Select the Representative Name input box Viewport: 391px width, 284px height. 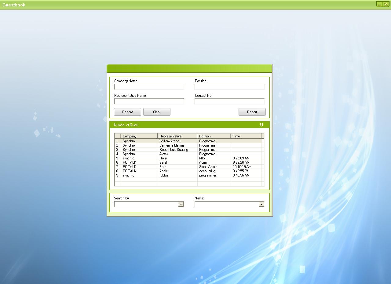pyautogui.click(x=149, y=102)
